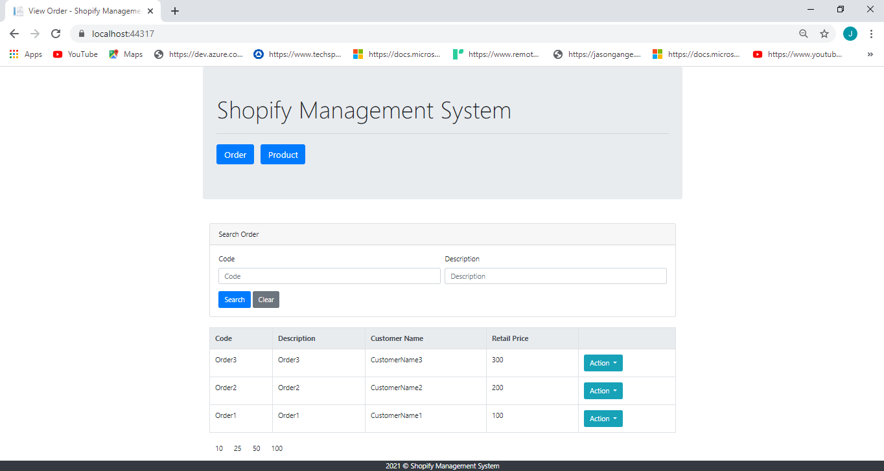Set page size to 100

click(277, 448)
